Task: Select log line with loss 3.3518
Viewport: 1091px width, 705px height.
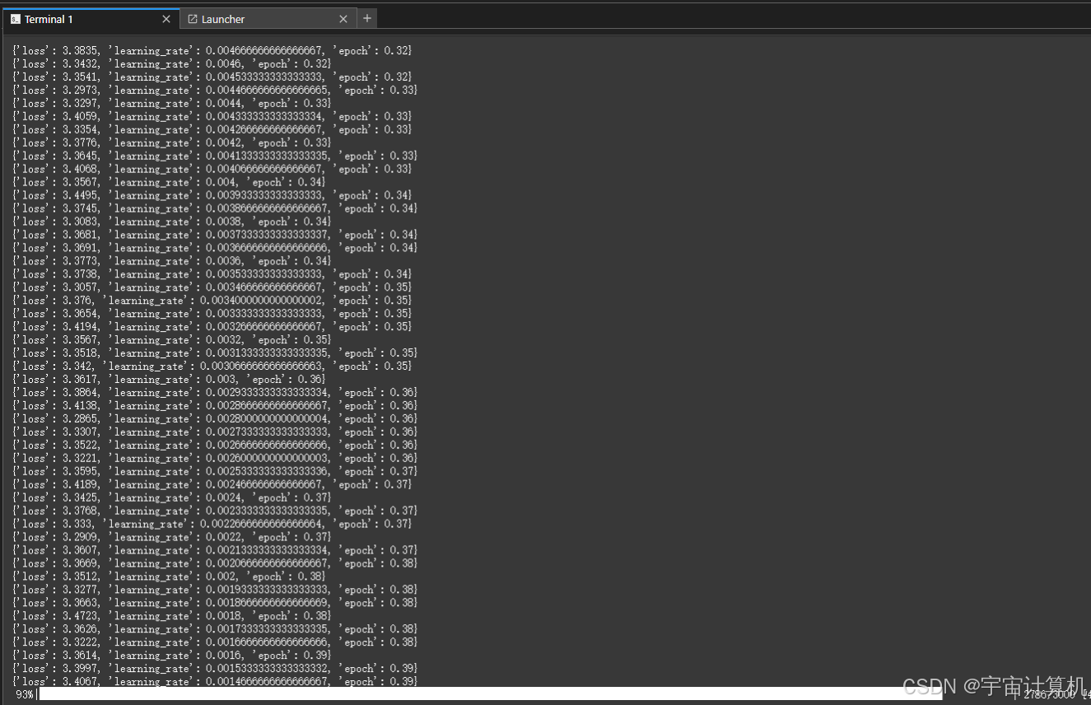Action: [216, 353]
